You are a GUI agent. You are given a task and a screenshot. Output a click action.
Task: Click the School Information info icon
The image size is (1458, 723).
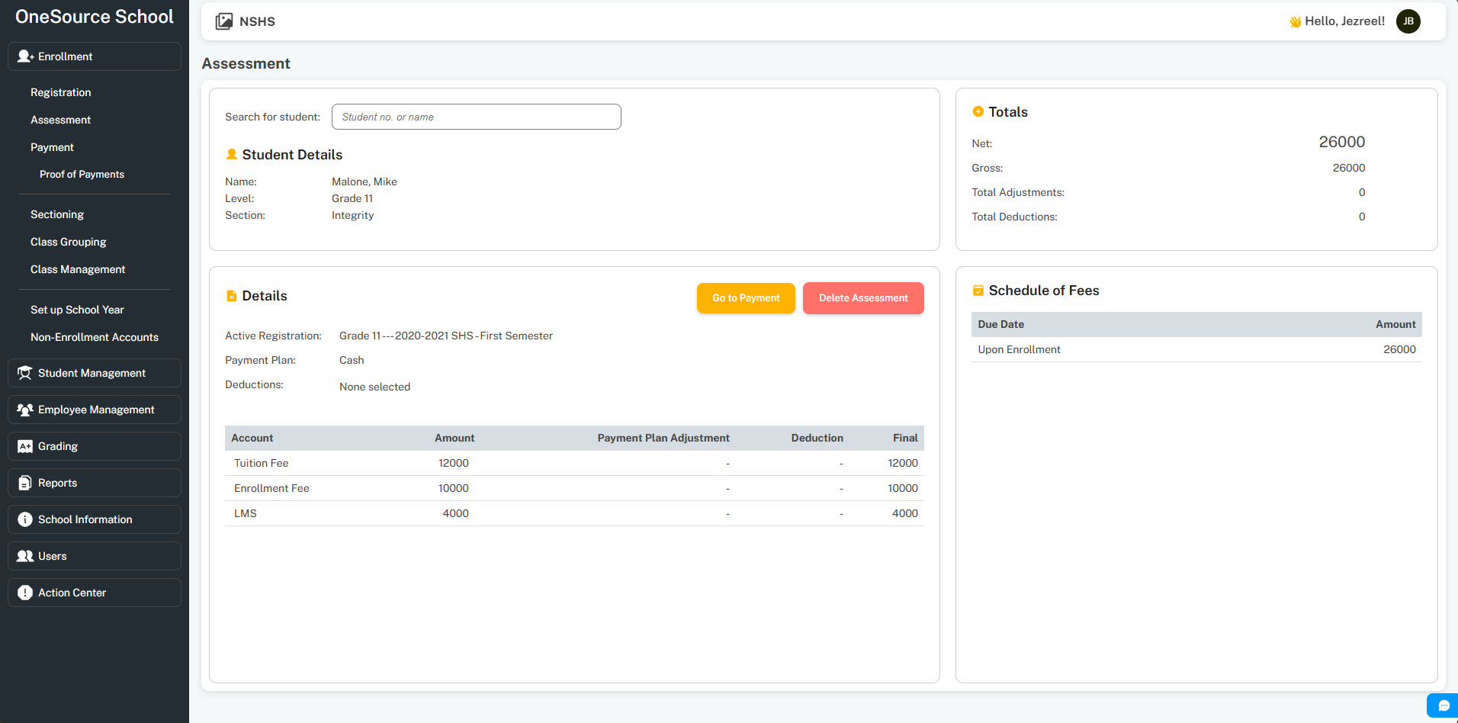[x=25, y=519]
